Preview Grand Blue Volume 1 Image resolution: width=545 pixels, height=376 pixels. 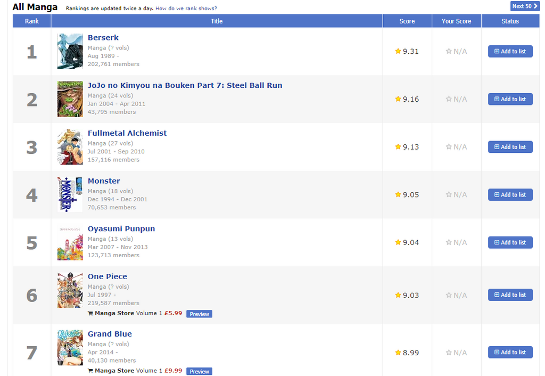(199, 371)
